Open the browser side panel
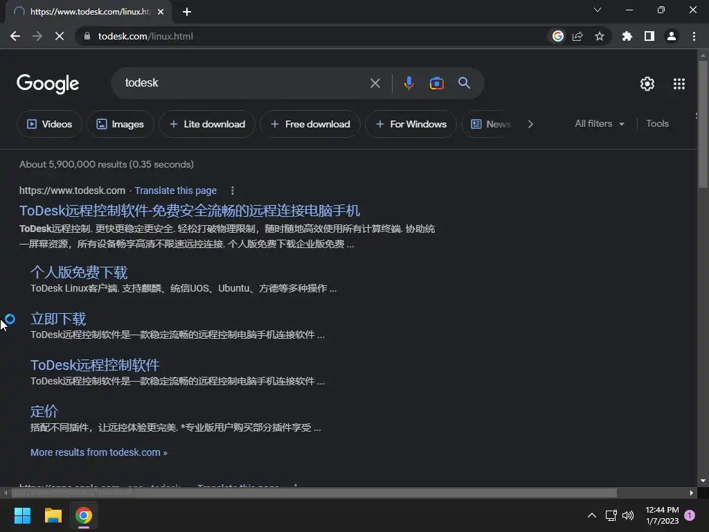 pyautogui.click(x=649, y=36)
